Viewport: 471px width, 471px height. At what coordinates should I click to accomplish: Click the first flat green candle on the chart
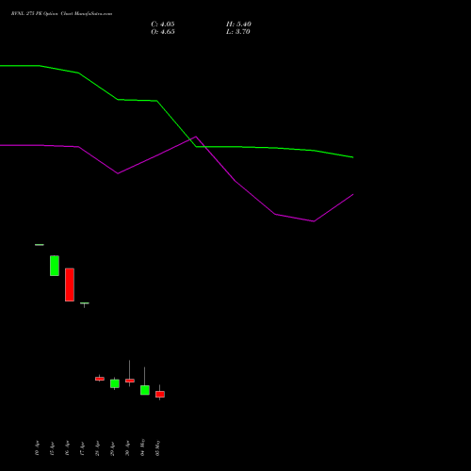point(40,245)
